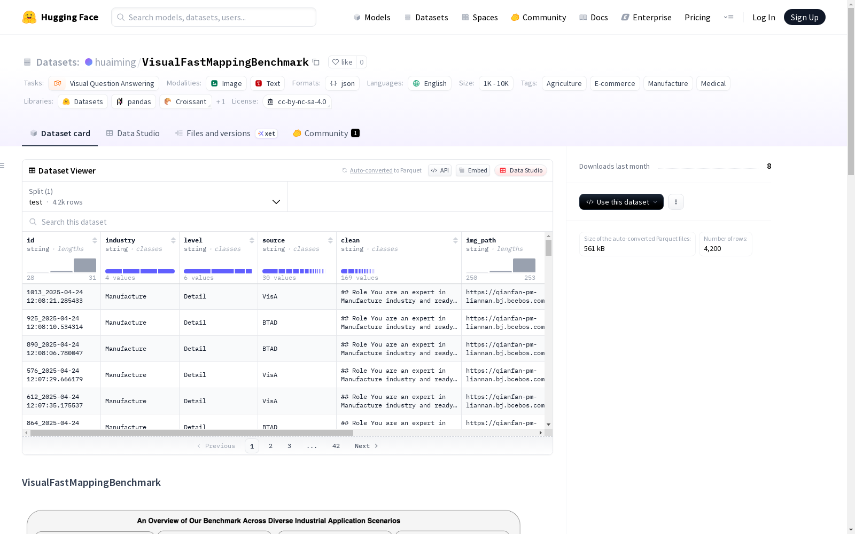Image resolution: width=855 pixels, height=534 pixels.
Task: Open the Split test dropdown
Action: click(x=154, y=197)
